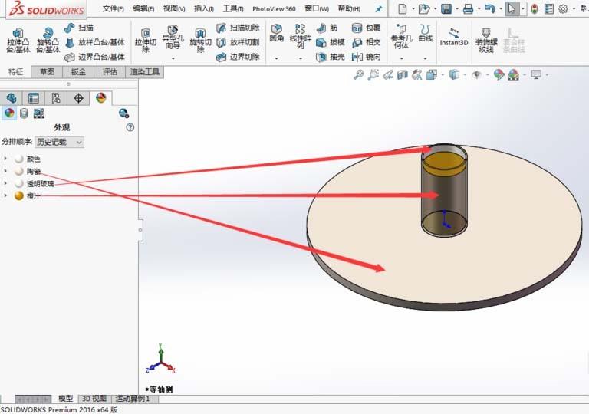Pin the menu bar with pushpin
Viewport: 589px width, 414px height.
point(379,9)
